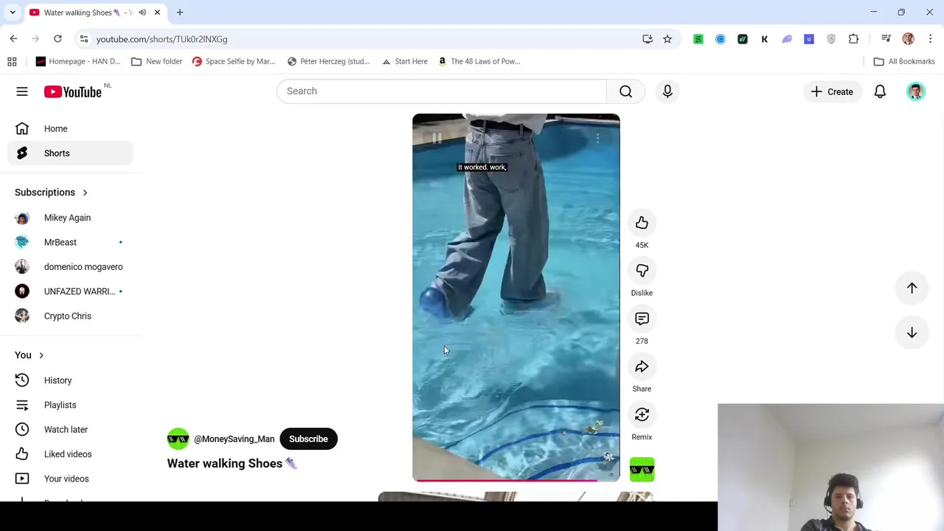
Task: Like the short with thumbs up
Action: pos(642,223)
